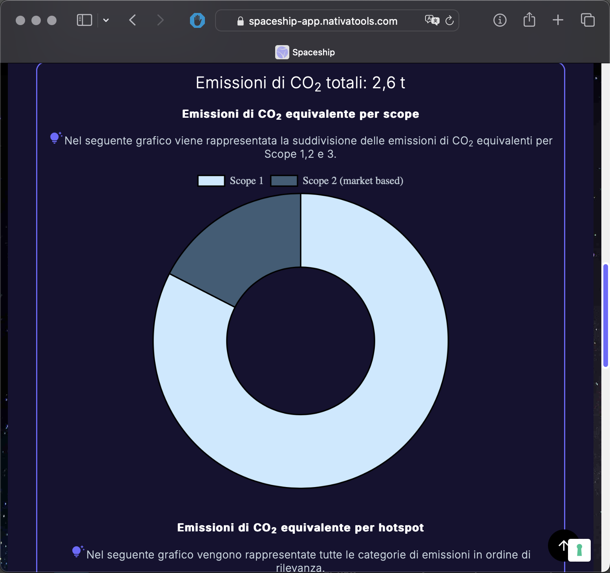Click the 'Scope 2 (market based)' legend label
The height and width of the screenshot is (573, 610).
[x=353, y=181]
